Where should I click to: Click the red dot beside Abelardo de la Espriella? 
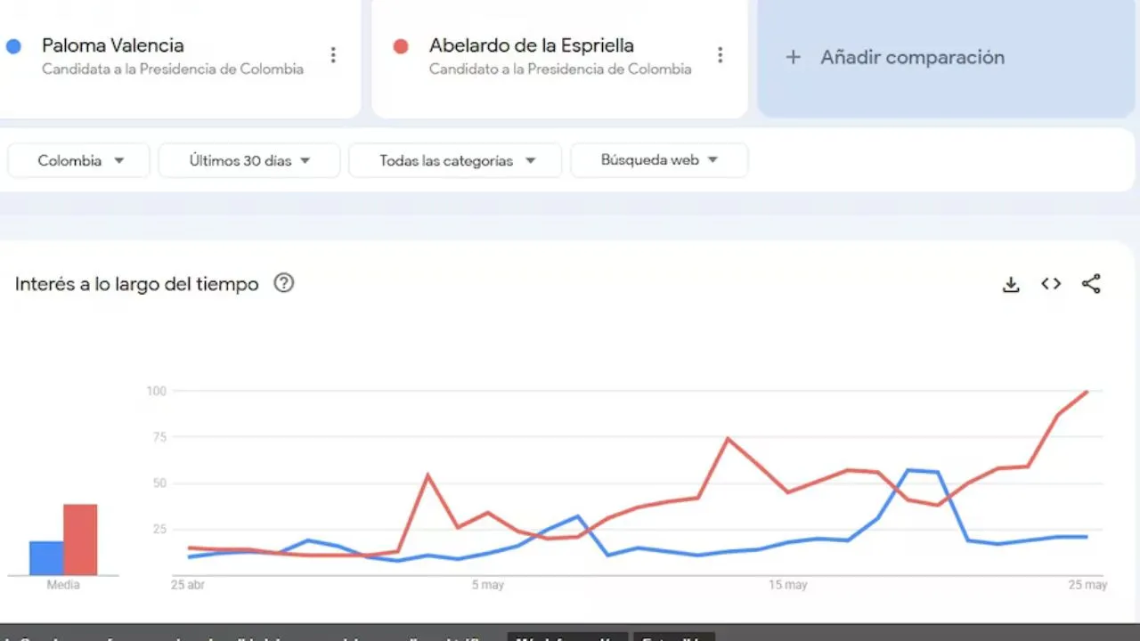401,46
